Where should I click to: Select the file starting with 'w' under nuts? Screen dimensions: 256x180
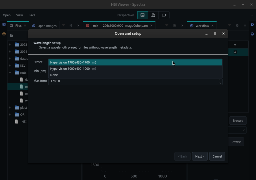[24, 100]
